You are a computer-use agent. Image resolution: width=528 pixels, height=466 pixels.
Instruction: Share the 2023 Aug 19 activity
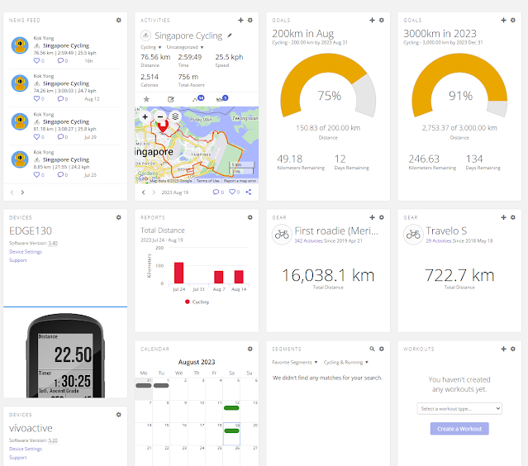[x=249, y=192]
